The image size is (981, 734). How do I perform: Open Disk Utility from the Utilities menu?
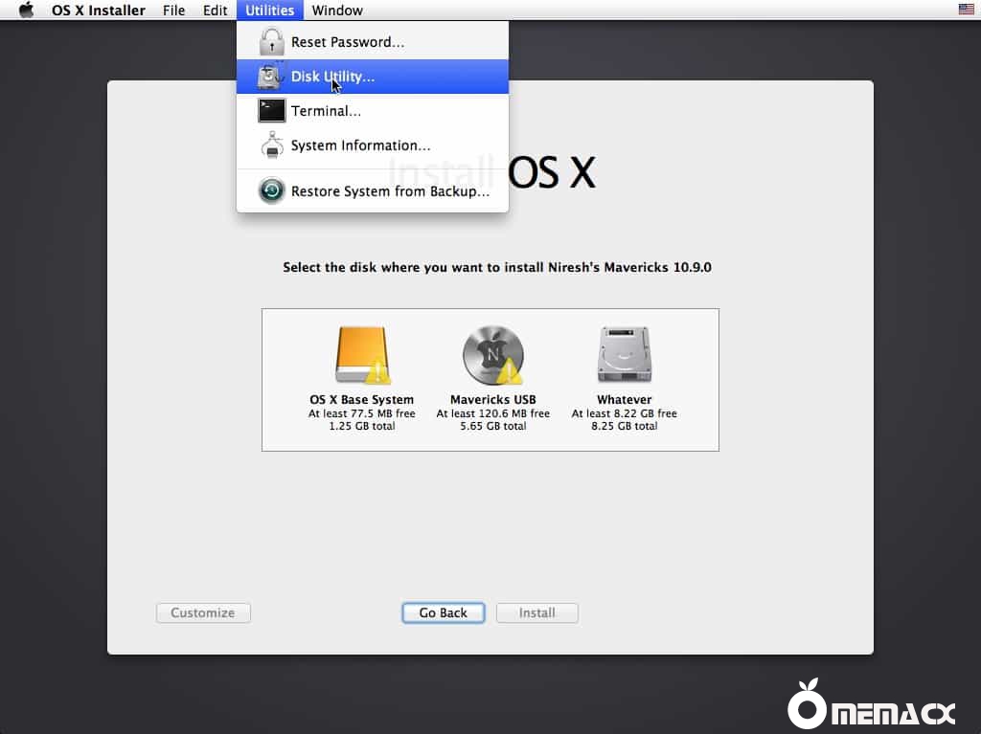(332, 76)
